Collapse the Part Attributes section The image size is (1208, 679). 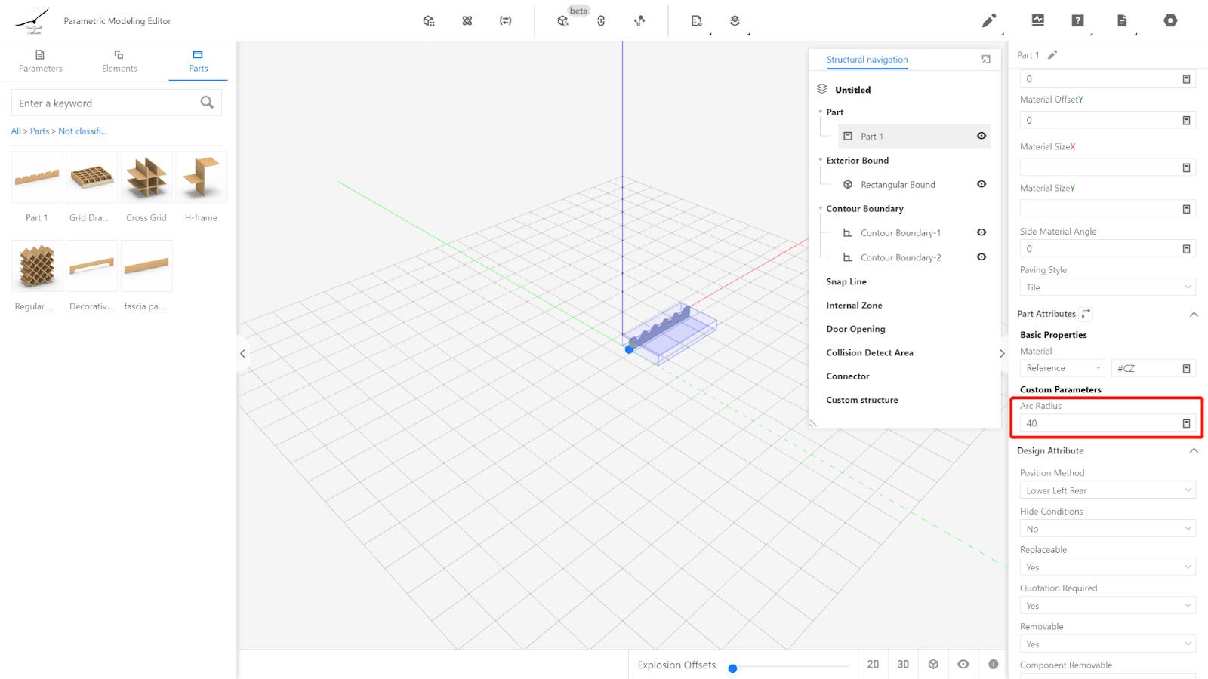click(1194, 315)
